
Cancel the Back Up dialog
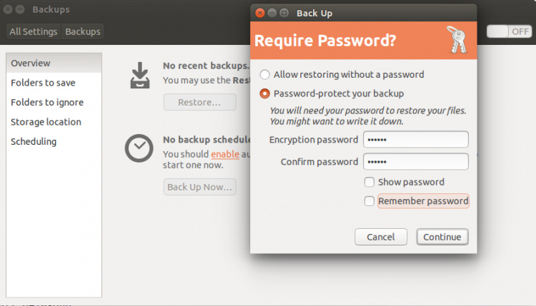click(x=380, y=237)
